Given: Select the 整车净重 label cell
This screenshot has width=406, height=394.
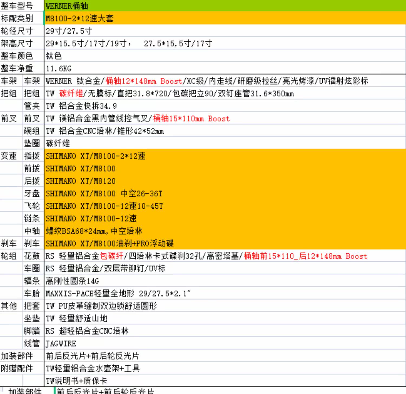Looking at the screenshot, I should [x=22, y=68].
